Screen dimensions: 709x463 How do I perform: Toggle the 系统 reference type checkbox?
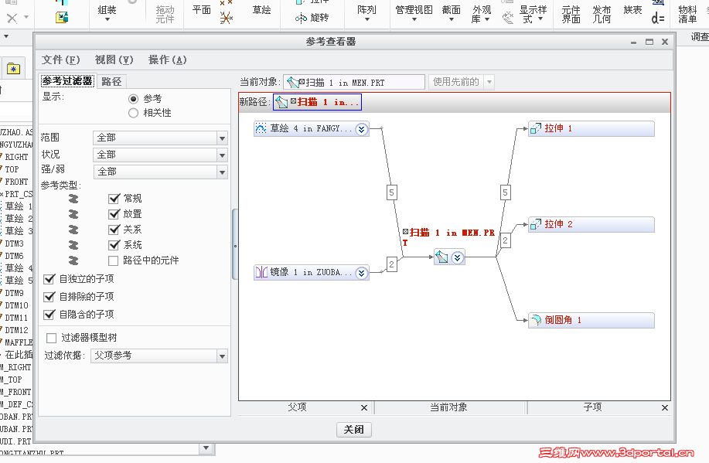click(114, 245)
